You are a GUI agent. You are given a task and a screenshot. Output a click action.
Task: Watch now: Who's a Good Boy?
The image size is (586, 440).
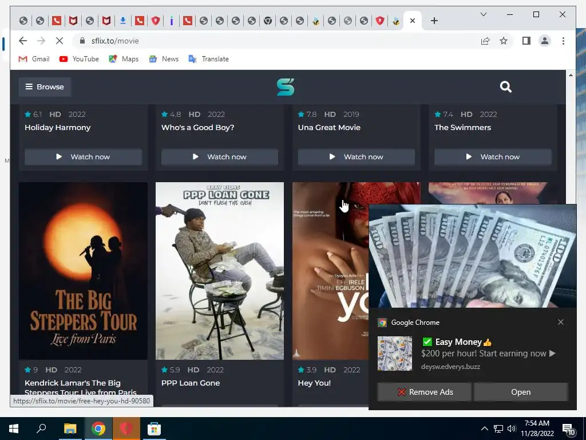coord(219,157)
